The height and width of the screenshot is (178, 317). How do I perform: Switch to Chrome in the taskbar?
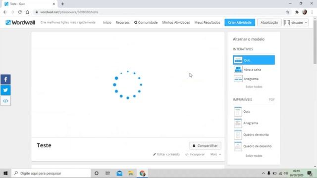pos(142,173)
